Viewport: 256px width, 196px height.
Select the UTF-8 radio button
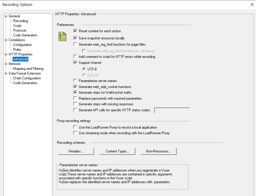pos(84,69)
